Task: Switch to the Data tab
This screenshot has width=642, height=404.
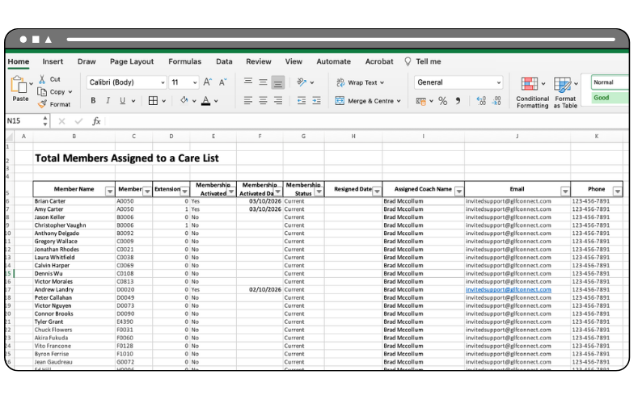Action: tap(224, 61)
